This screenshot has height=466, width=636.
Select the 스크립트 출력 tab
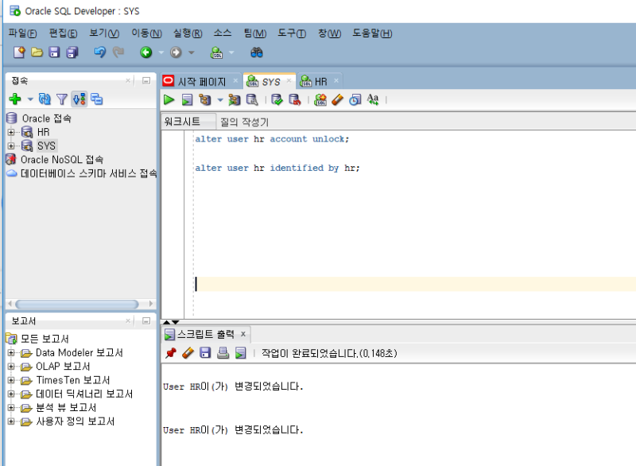(x=206, y=334)
